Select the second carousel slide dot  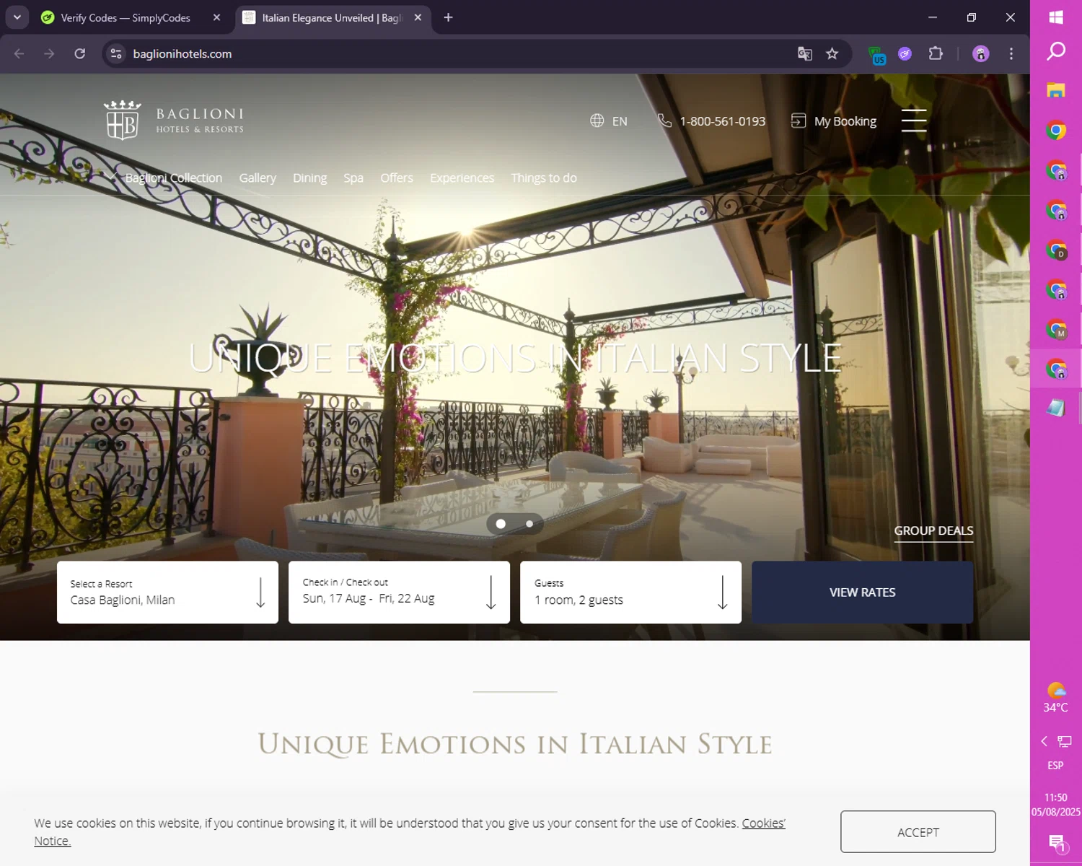529,524
